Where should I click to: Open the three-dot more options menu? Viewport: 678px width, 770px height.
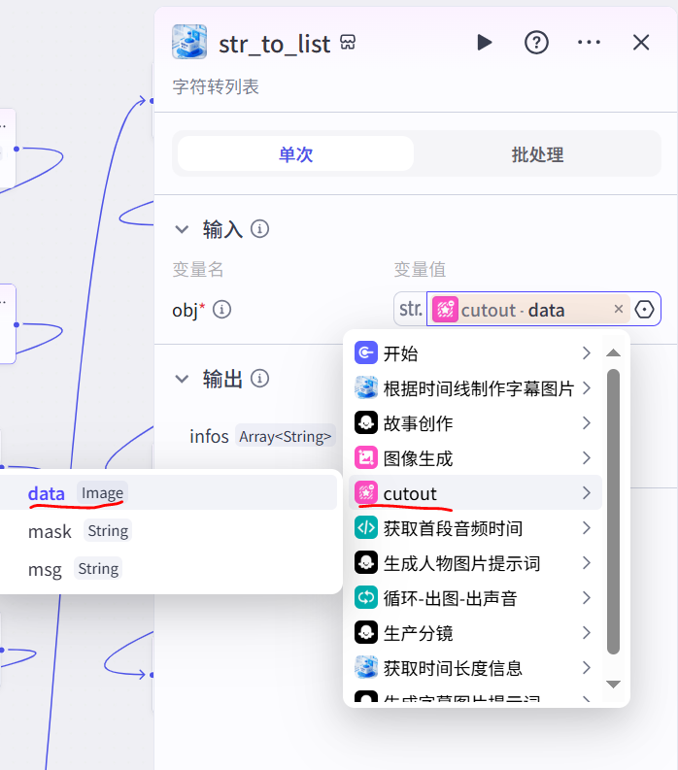[589, 43]
